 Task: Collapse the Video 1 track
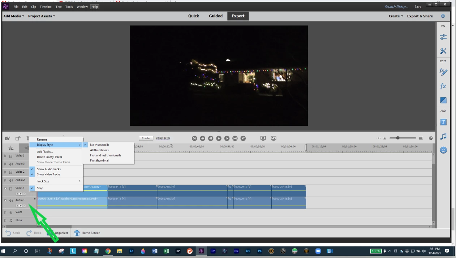tap(5, 188)
